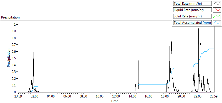Click the Time x-axis title

click(115, 101)
